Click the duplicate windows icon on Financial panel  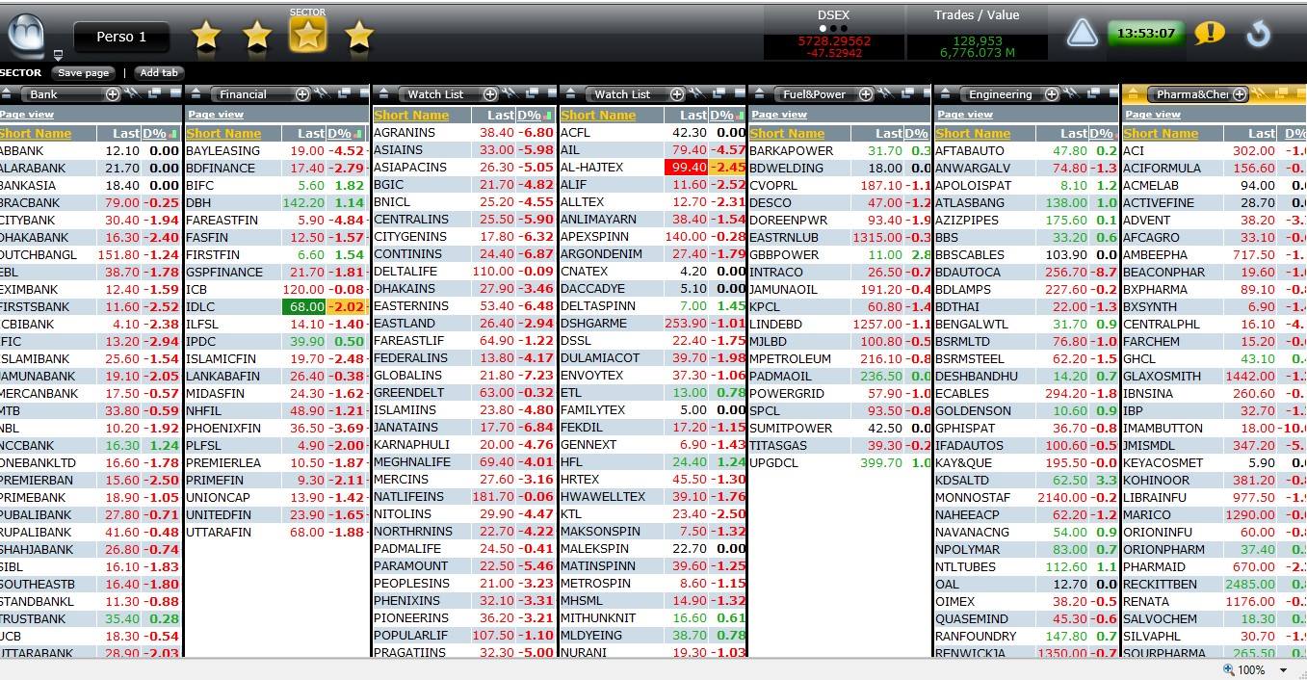344,93
